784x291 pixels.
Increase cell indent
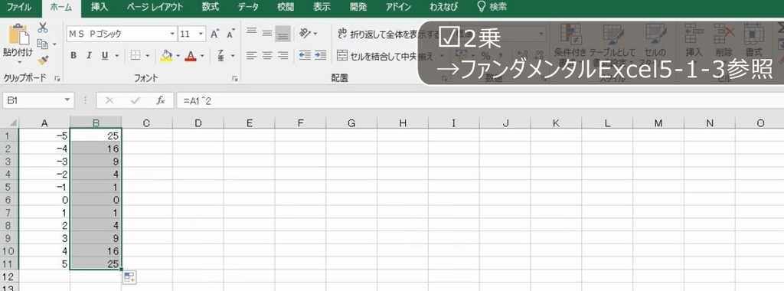[321, 55]
